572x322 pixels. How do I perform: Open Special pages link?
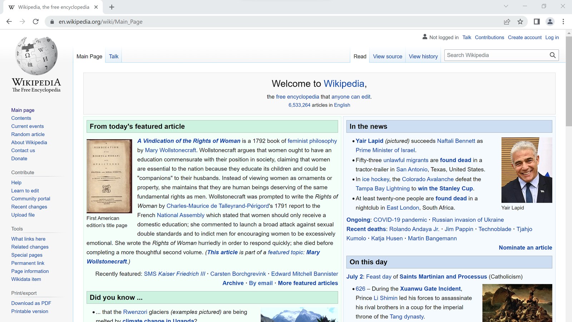[27, 255]
